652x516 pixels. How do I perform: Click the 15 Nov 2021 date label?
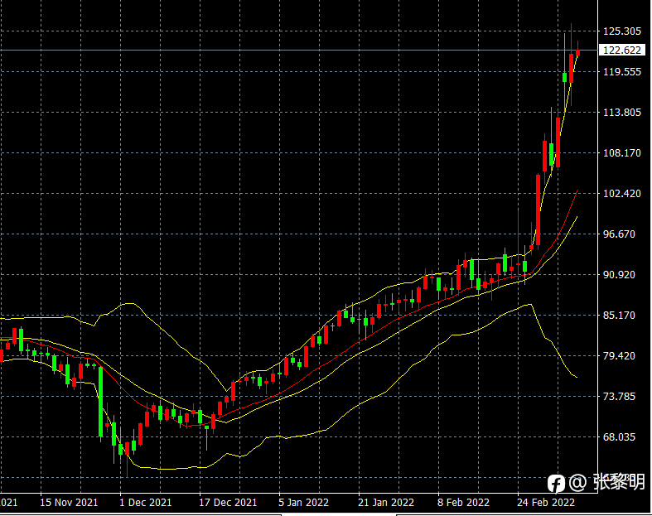click(69, 503)
